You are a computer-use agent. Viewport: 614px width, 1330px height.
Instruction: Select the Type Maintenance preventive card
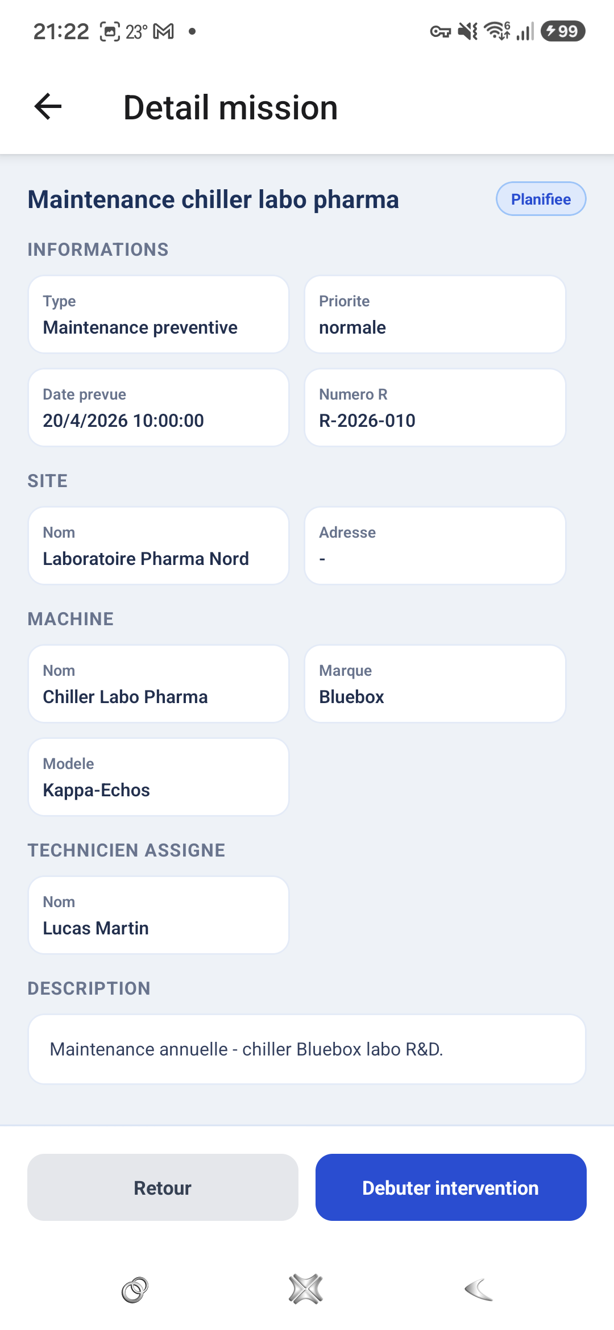(x=159, y=314)
